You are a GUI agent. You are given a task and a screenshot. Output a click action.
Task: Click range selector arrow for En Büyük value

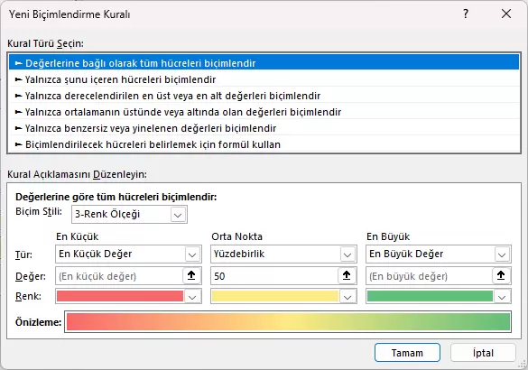[x=502, y=276]
